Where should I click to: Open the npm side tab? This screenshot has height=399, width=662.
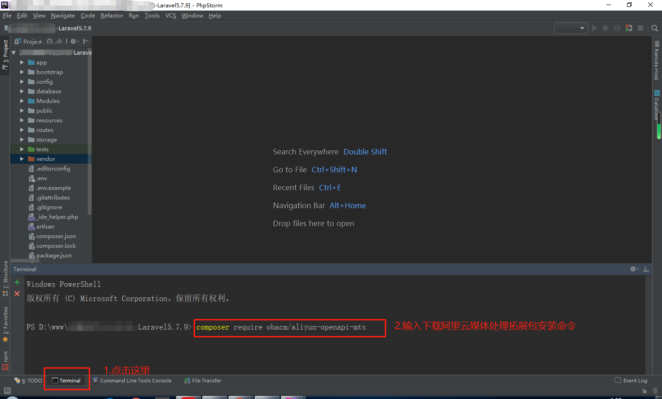pyautogui.click(x=5, y=360)
